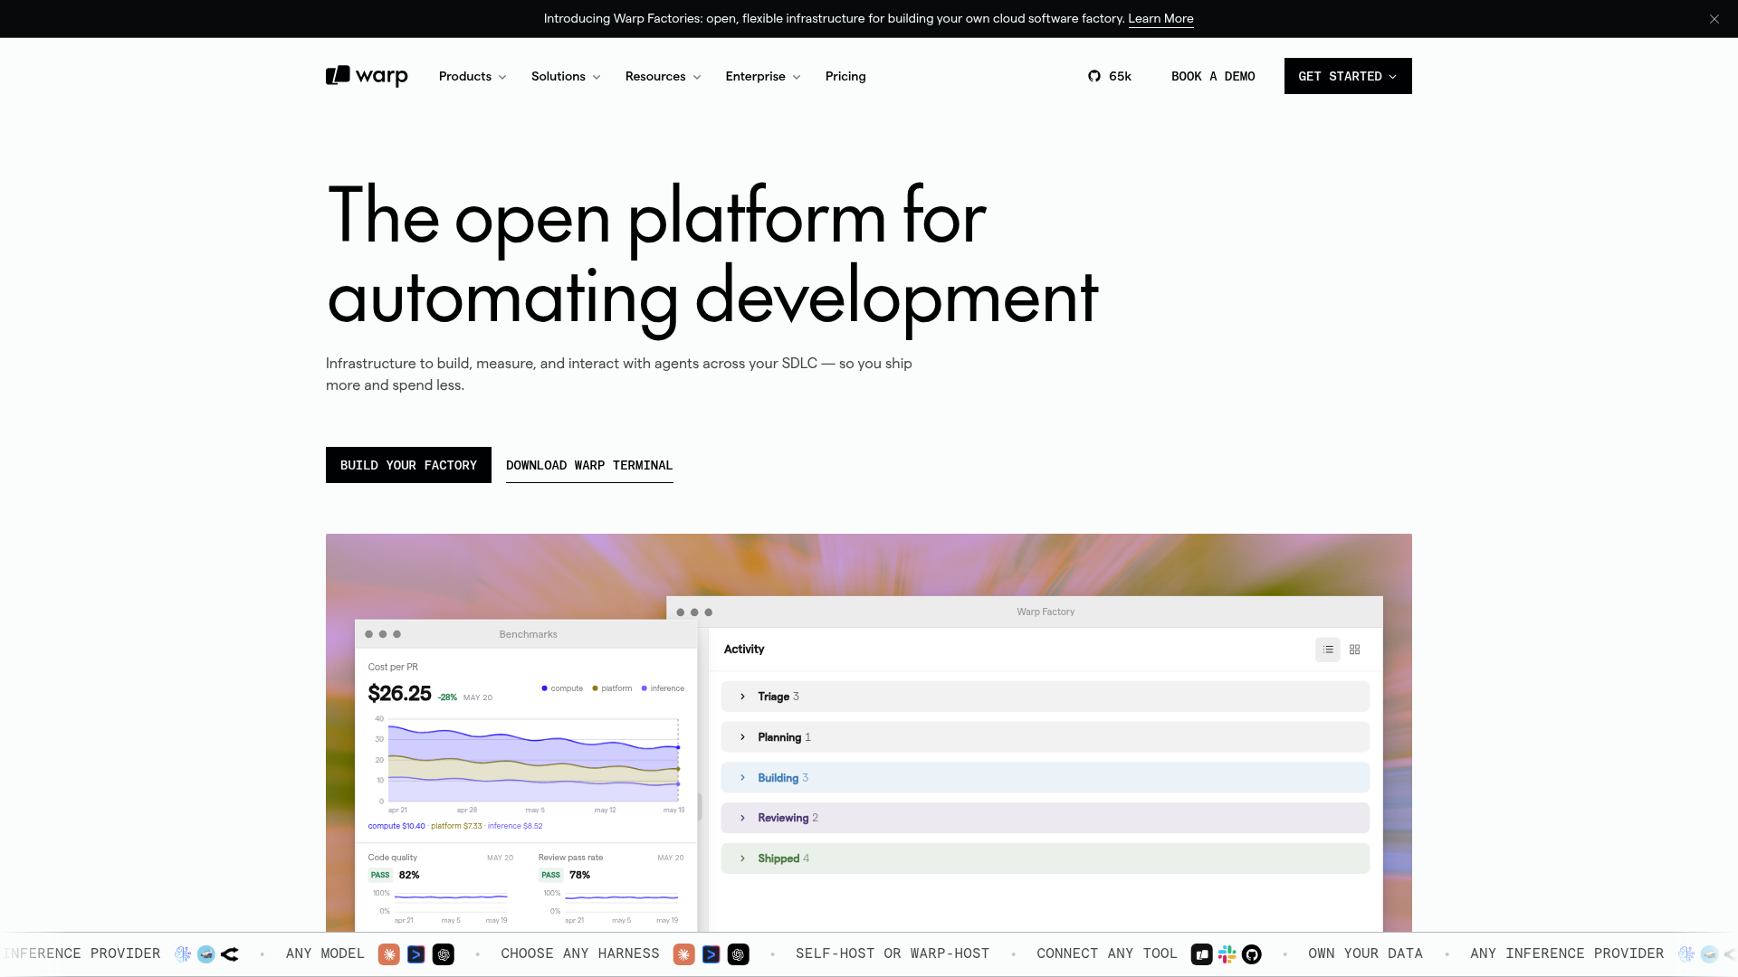Click the GitHub icon after CONNECT ANY TOOL
This screenshot has height=977, width=1738.
1252,954
